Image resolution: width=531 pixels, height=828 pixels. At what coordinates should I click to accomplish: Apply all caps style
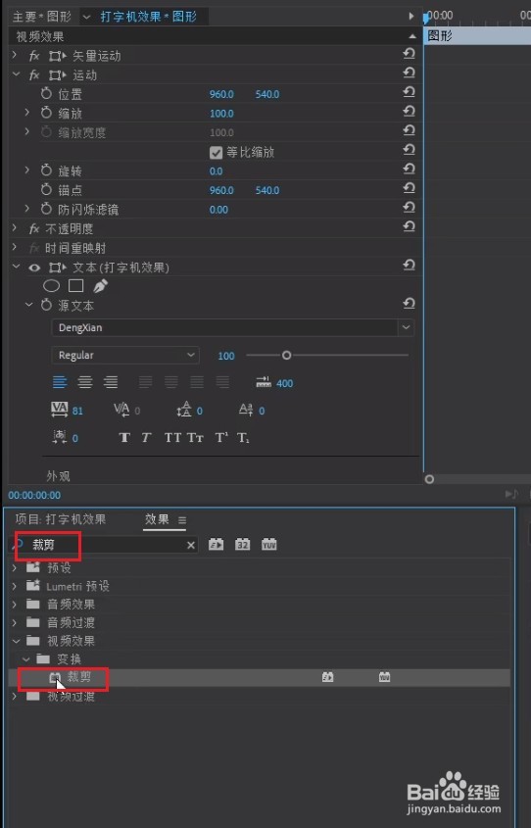[172, 437]
